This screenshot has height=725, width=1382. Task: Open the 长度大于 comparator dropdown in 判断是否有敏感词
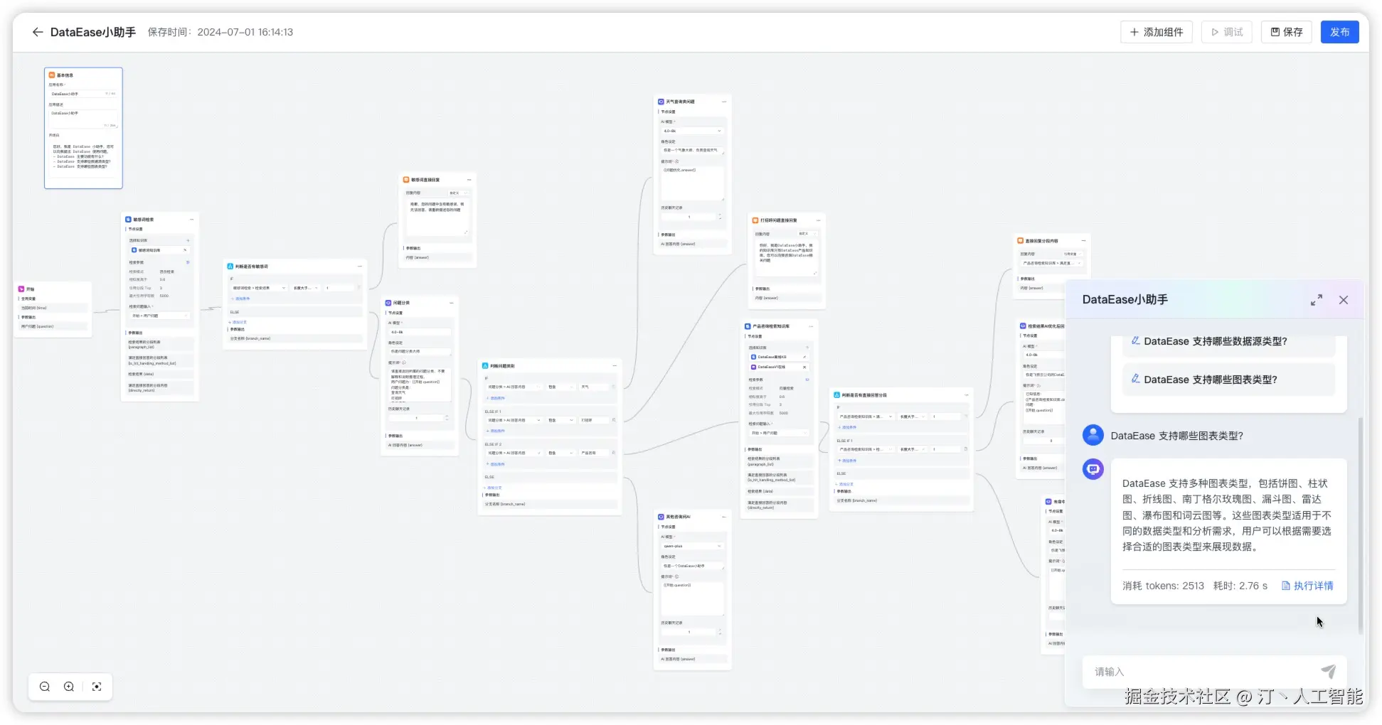pos(306,288)
